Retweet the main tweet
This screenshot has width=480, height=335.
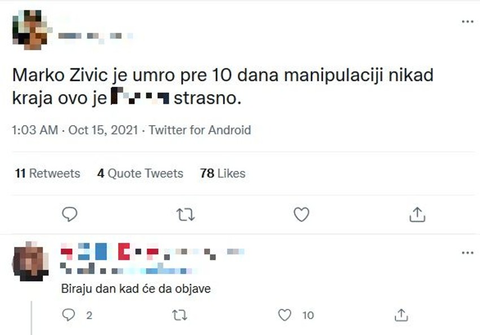(186, 214)
